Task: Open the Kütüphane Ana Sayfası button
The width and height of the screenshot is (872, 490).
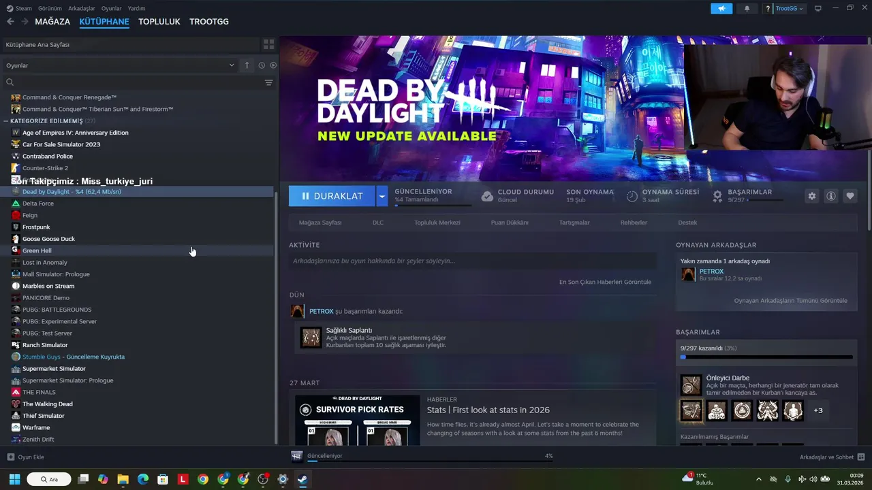Action: pyautogui.click(x=129, y=44)
